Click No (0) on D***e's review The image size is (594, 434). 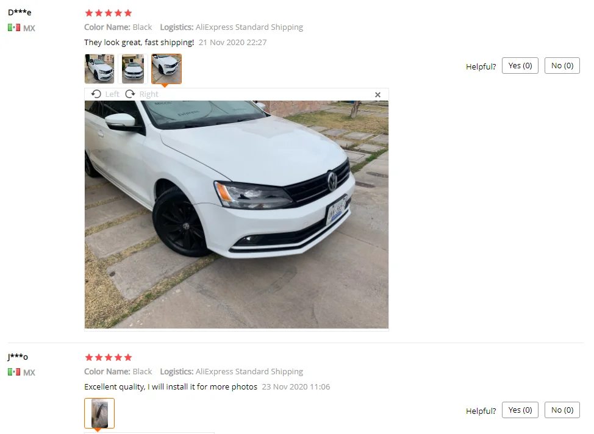[x=562, y=66]
